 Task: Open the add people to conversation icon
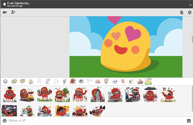[13, 12]
